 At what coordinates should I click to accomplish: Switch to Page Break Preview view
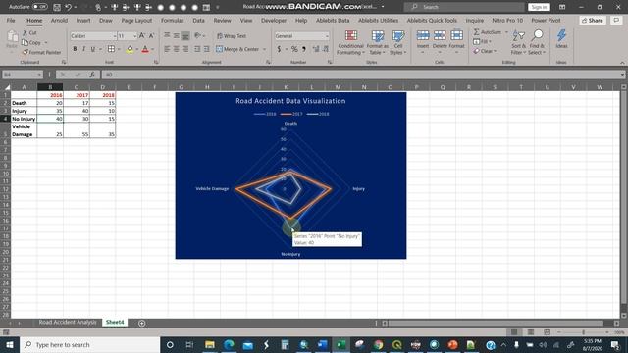coord(547,332)
